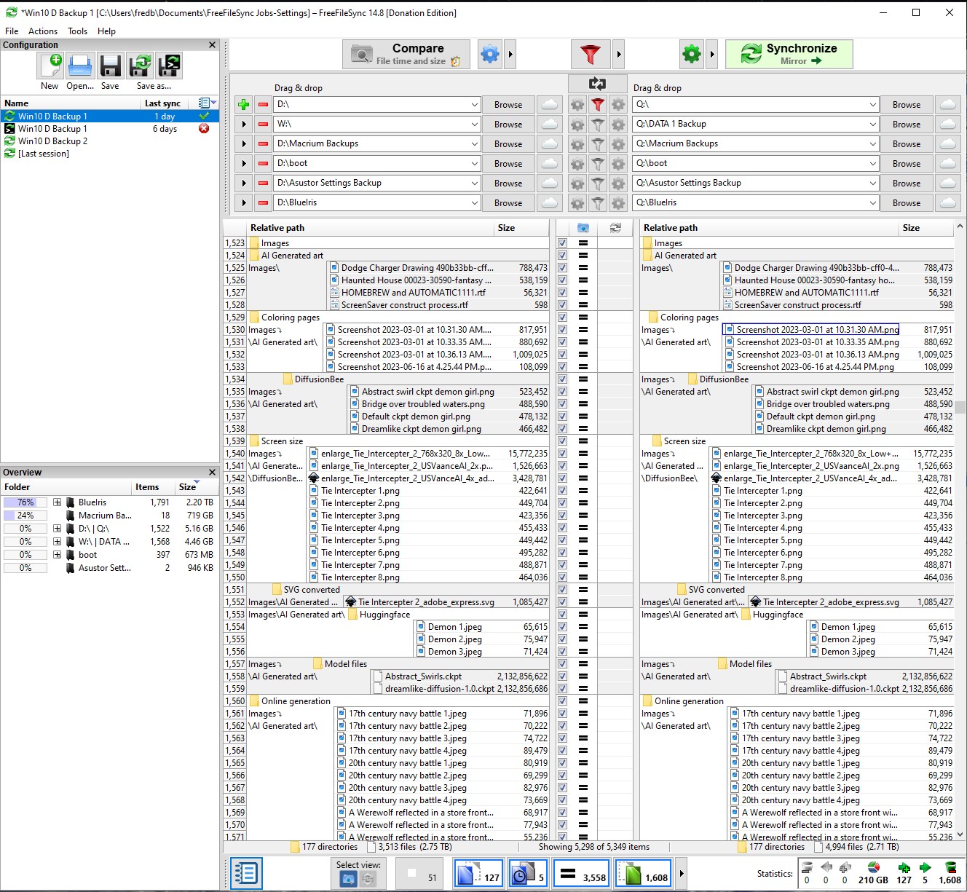The width and height of the screenshot is (967, 892).
Task: Open the global filter red funnel
Action: (x=591, y=54)
